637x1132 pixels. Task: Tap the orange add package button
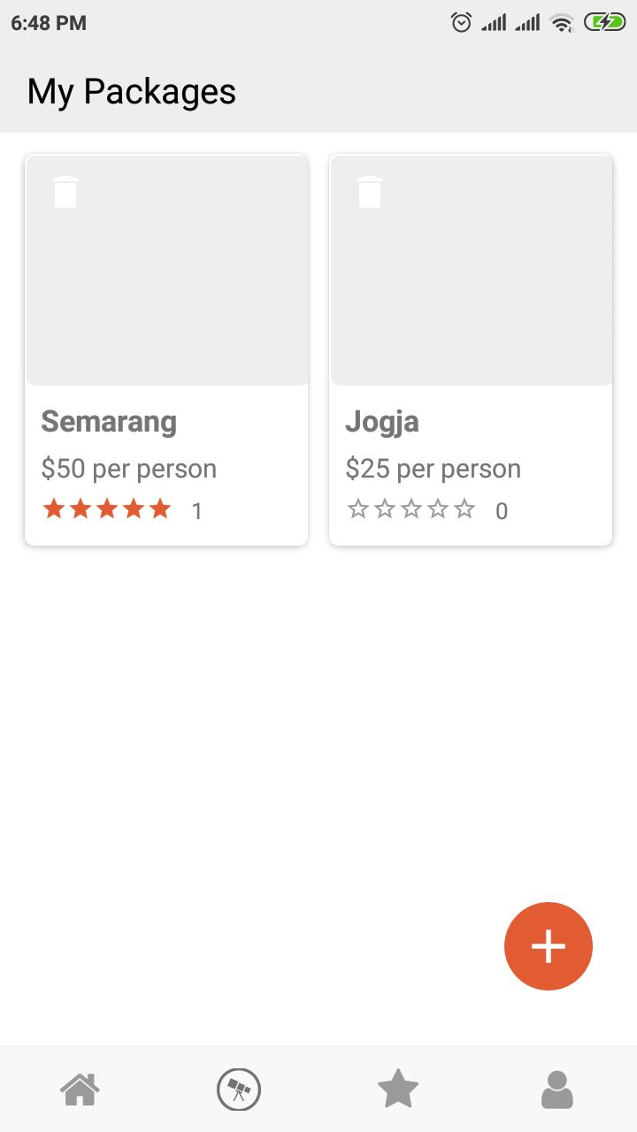(x=549, y=946)
